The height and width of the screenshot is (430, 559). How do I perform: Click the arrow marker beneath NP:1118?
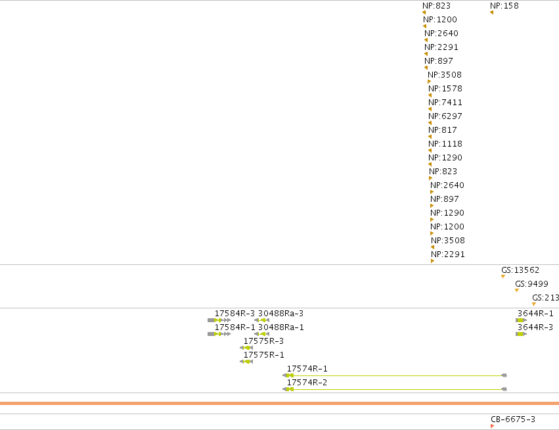(x=430, y=151)
